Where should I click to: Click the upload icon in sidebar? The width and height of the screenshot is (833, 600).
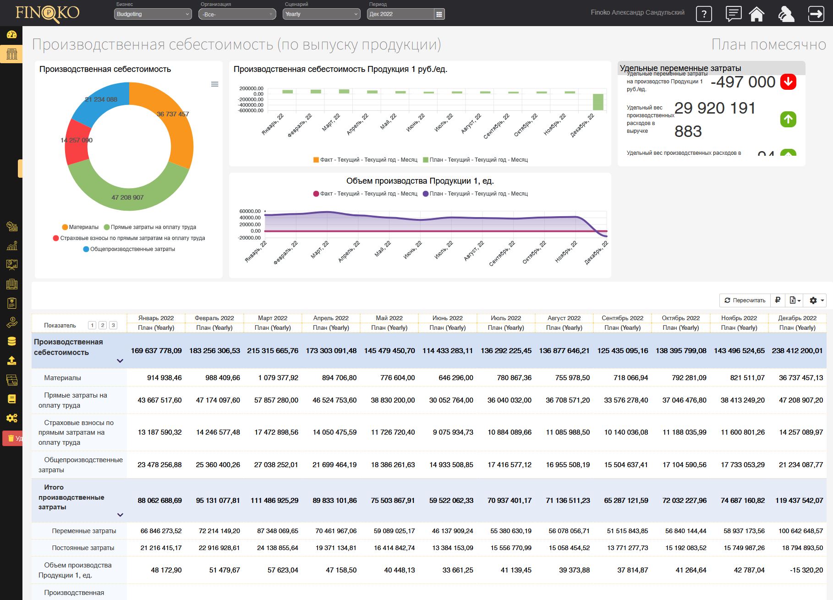click(x=11, y=360)
